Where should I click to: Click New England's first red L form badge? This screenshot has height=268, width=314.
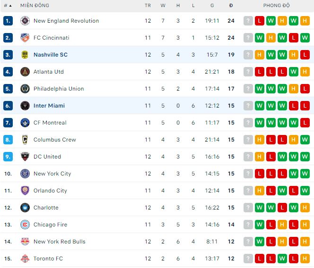260,21
